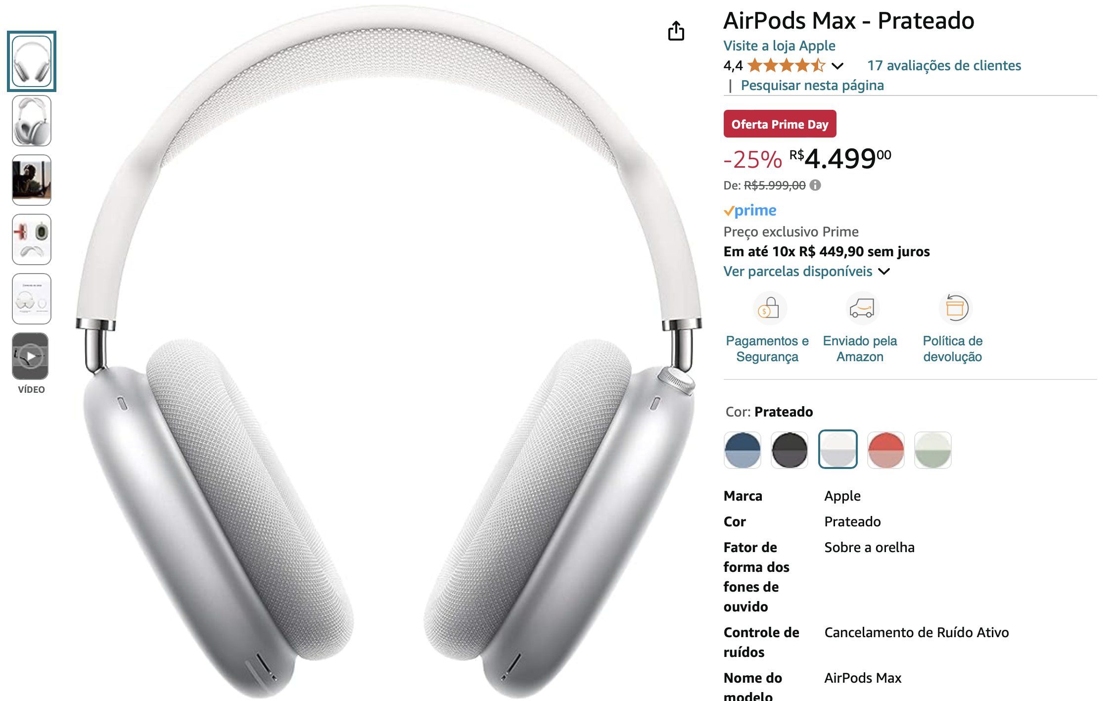Click the prime logo badge
Viewport: 1116px width, 701px height.
point(750,210)
